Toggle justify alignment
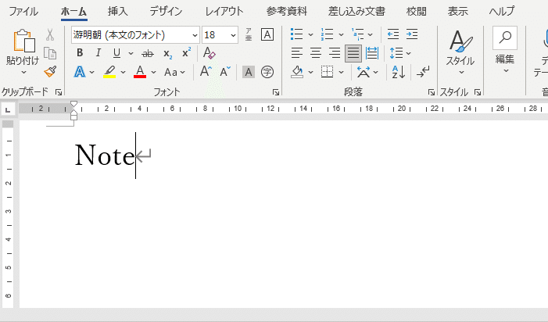Image resolution: width=548 pixels, height=322 pixels. [x=353, y=53]
